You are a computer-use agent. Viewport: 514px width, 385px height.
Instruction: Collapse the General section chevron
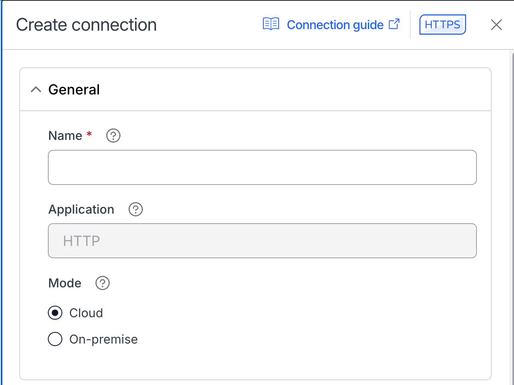36,90
